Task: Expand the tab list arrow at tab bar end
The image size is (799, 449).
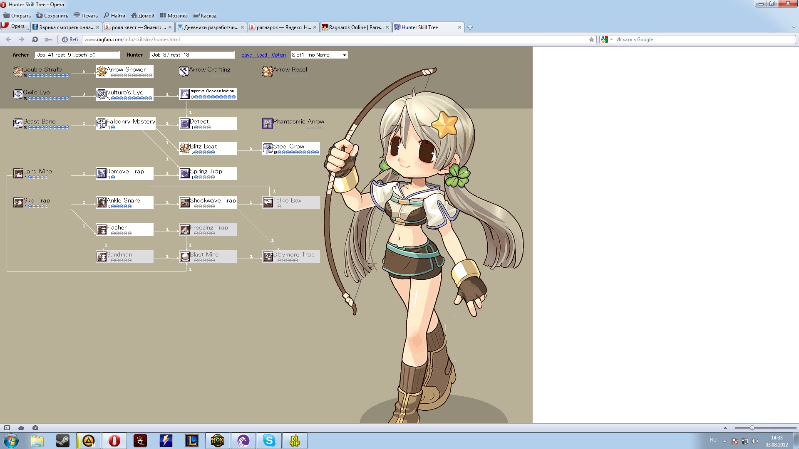Action: [x=794, y=27]
